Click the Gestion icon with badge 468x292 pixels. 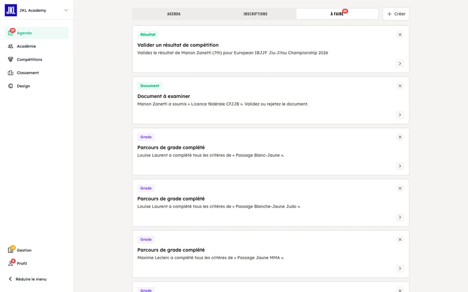(11, 250)
